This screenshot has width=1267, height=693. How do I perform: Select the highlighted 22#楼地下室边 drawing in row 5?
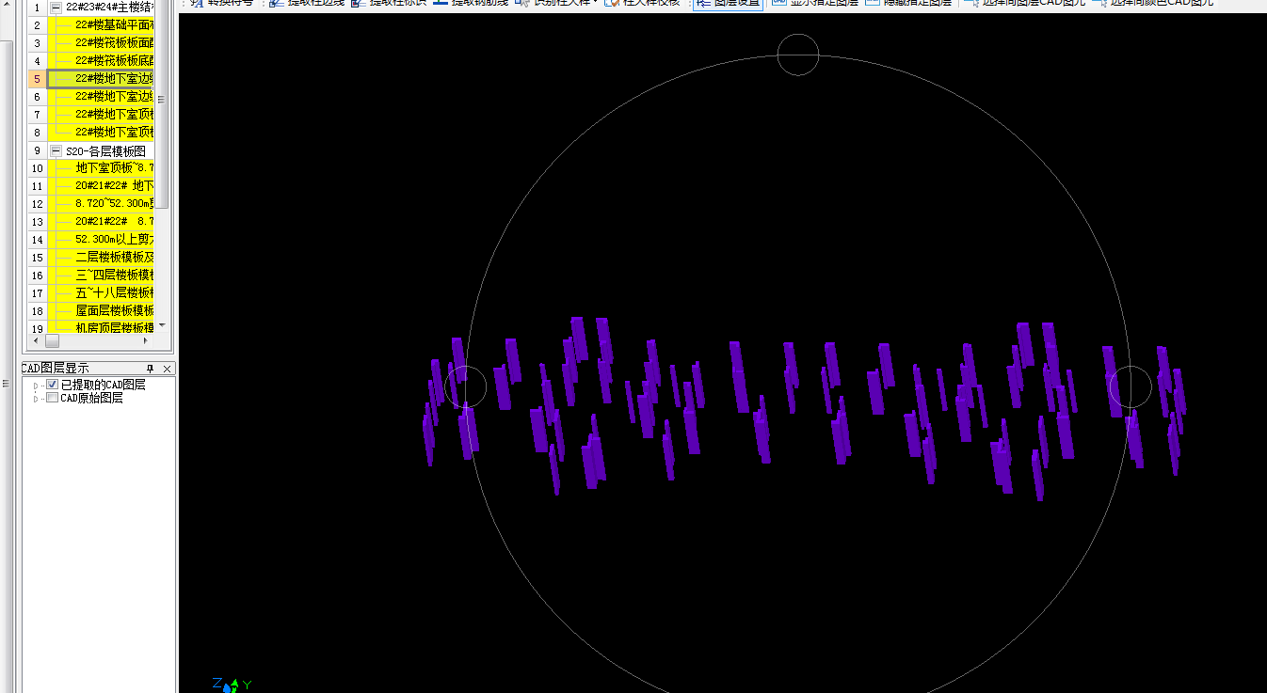(x=101, y=78)
